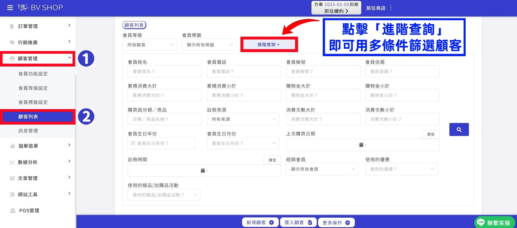Screen dimensions: 517x228
Task: Click the 聯繫客服 button
Action: 495,223
